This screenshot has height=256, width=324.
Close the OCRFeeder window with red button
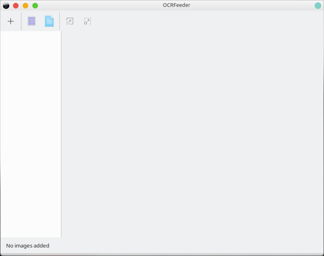[16, 5]
